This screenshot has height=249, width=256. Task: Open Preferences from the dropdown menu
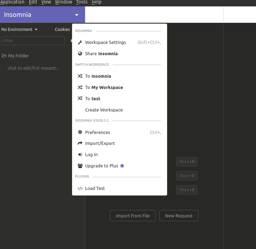pyautogui.click(x=119, y=132)
